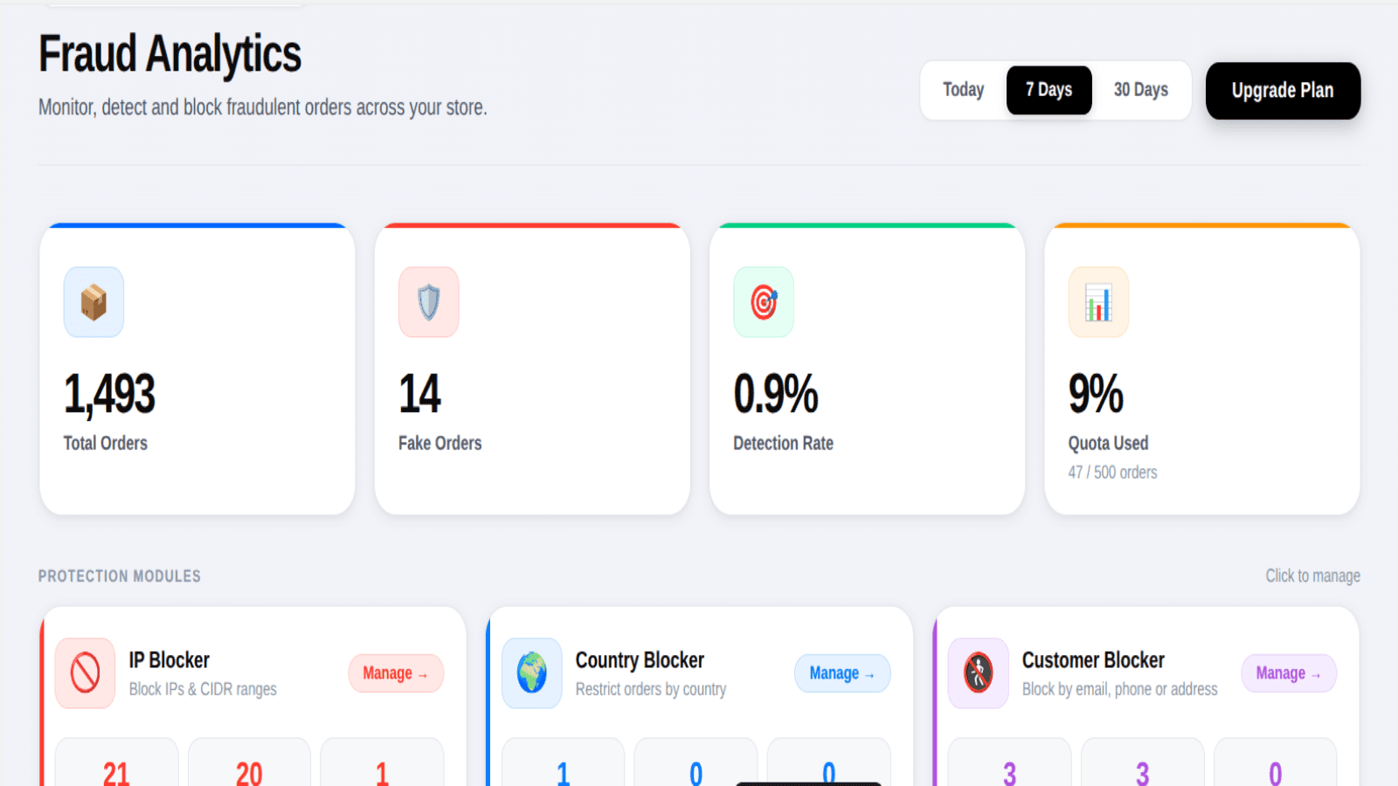Viewport: 1398px width, 786px height.
Task: Click the 'Detection Rate' label
Action: tap(783, 443)
